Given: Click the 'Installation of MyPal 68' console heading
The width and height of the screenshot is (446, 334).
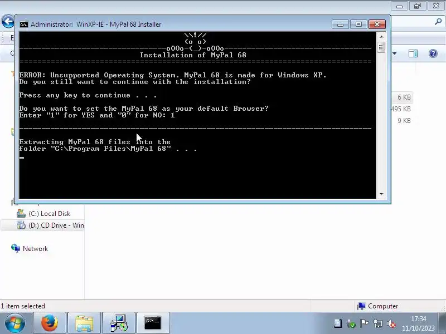Looking at the screenshot, I should [x=193, y=55].
